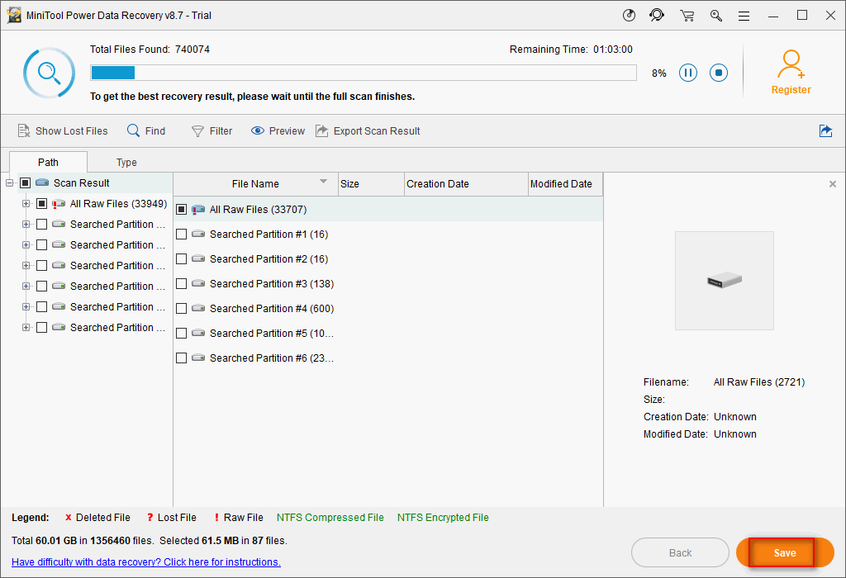Click Export Scan Result

point(368,131)
